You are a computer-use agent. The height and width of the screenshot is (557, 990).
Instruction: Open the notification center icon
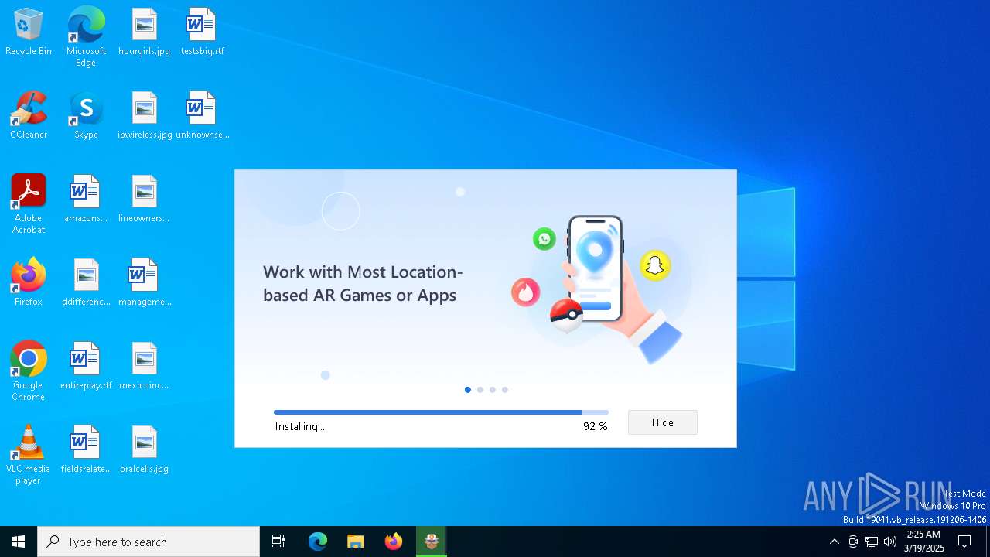(x=964, y=542)
